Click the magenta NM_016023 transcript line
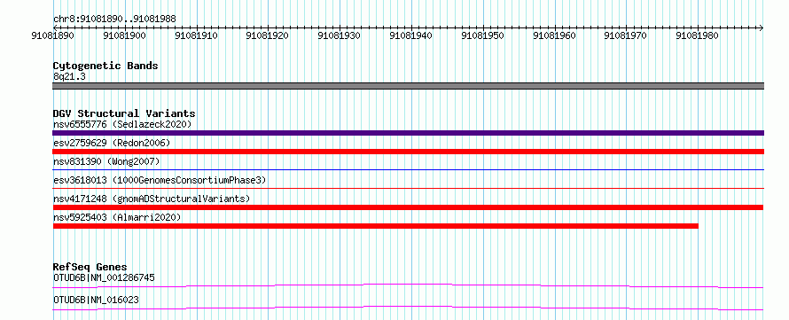 [x=408, y=308]
